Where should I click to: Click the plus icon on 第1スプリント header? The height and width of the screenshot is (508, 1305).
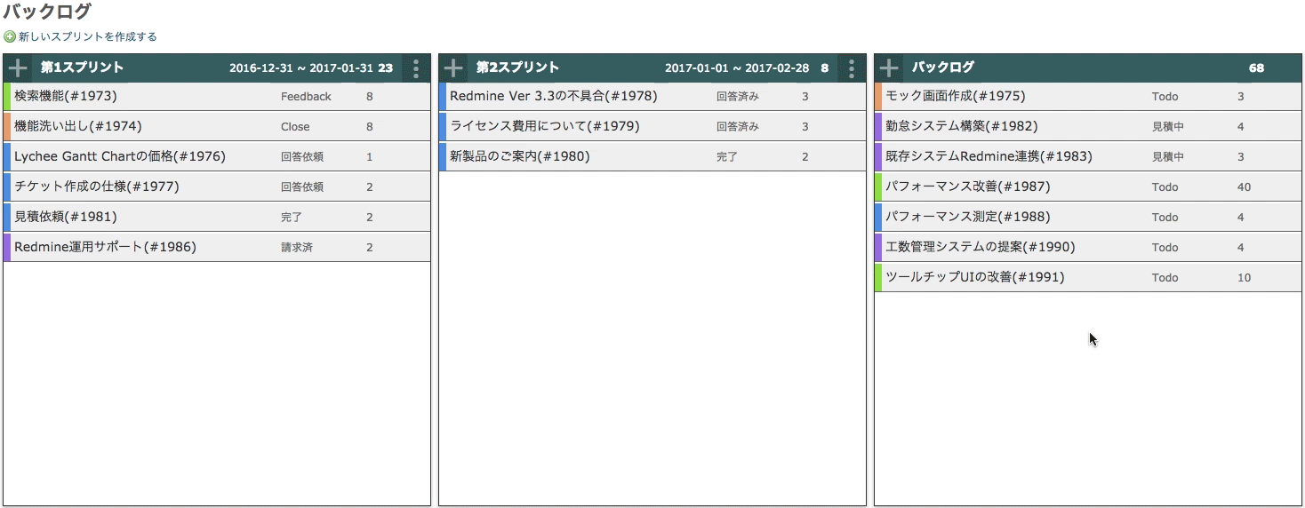[x=18, y=67]
